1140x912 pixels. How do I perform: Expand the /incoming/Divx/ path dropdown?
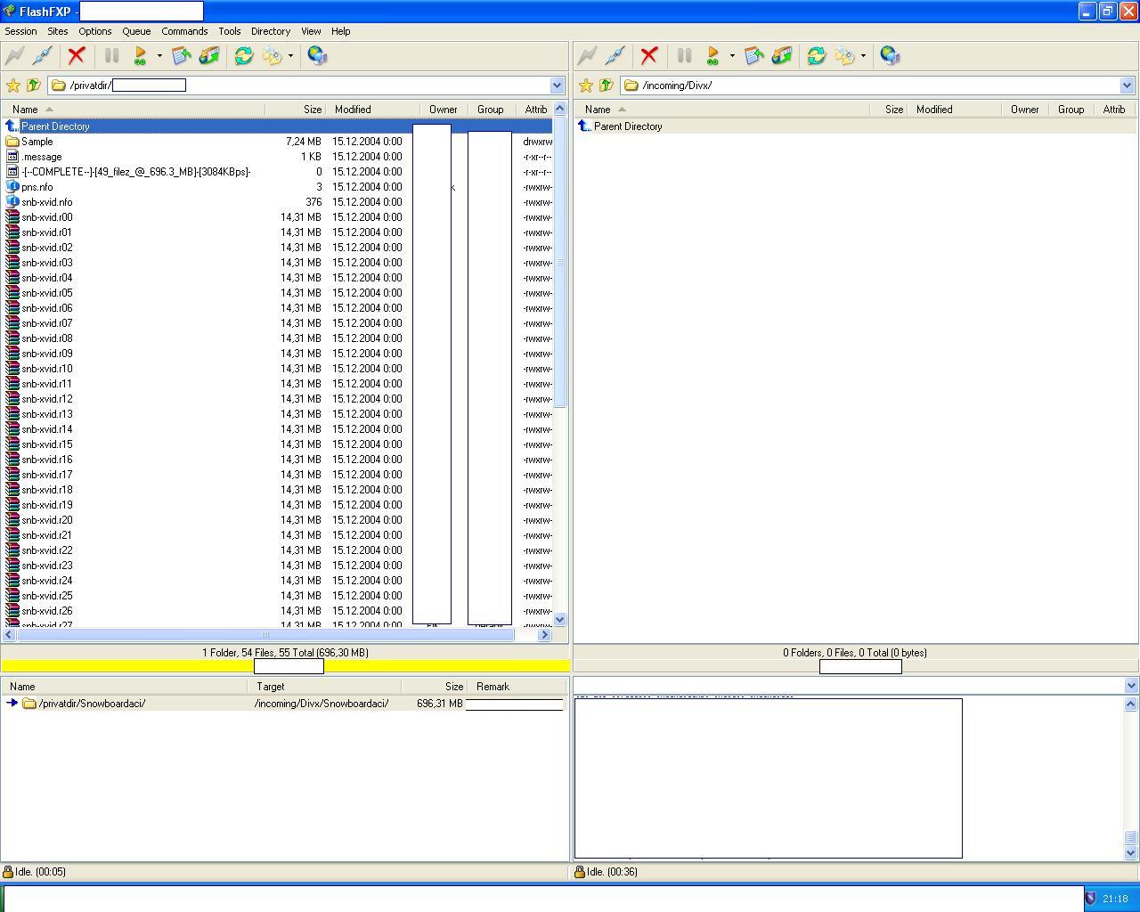click(1127, 85)
